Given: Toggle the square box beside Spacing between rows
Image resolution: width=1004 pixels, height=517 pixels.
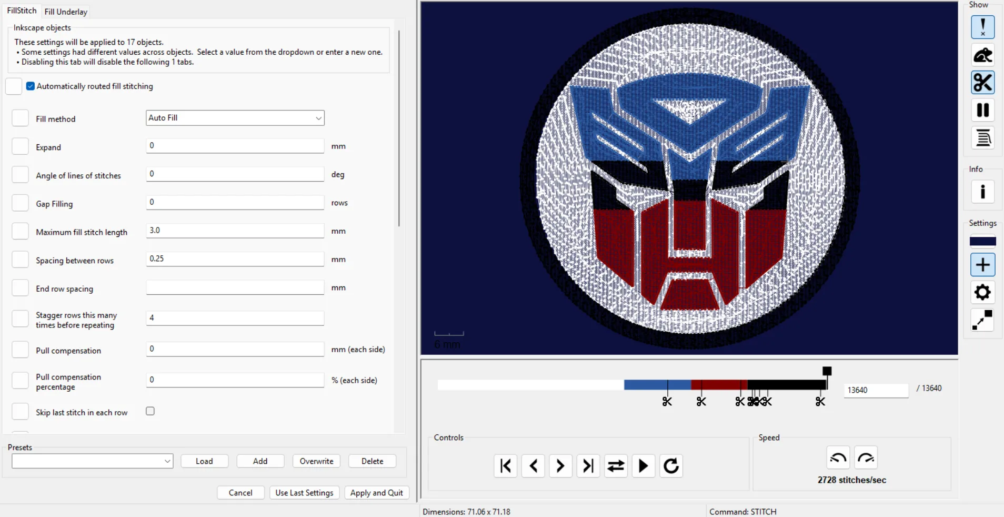Looking at the screenshot, I should pyautogui.click(x=20, y=260).
